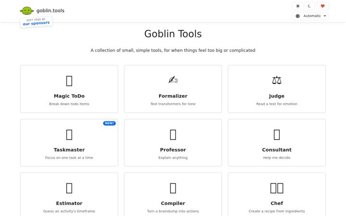Open the Magic ToDo tool title
This screenshot has width=346, height=216.
point(69,96)
